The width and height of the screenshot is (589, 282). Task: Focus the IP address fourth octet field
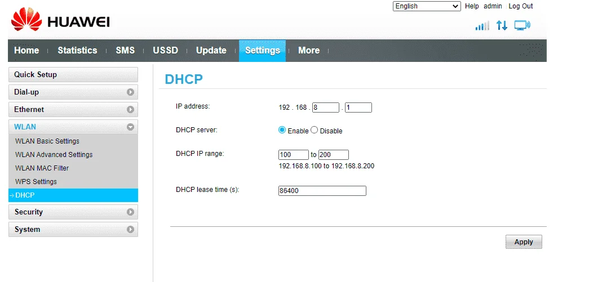coord(358,108)
